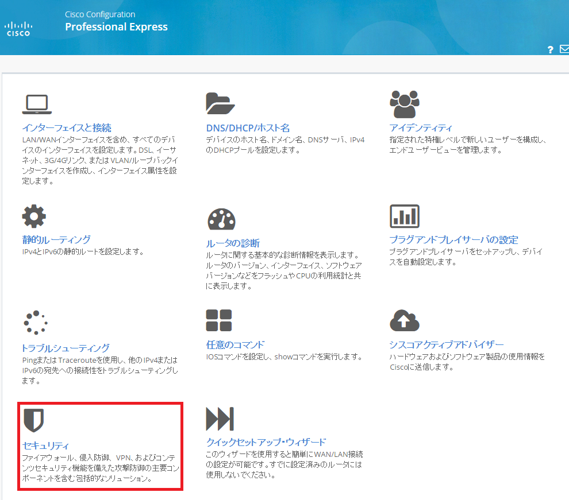Open the ルータの診断 link
This screenshot has width=569, height=500.
tap(233, 243)
